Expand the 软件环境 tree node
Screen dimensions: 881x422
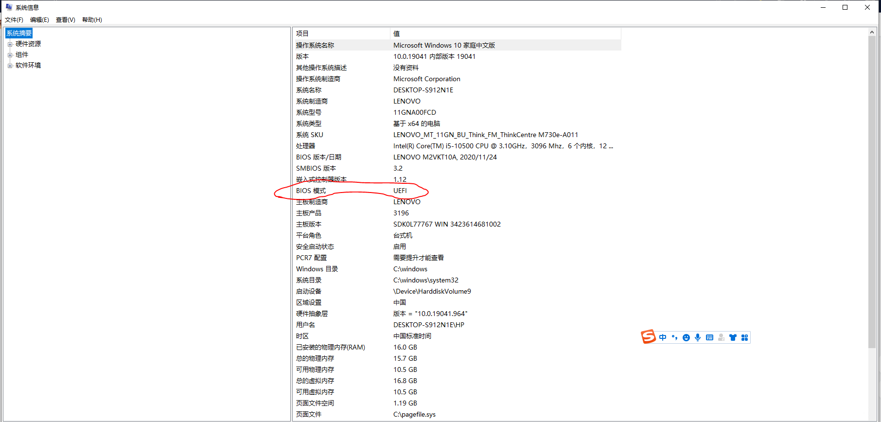[10, 66]
